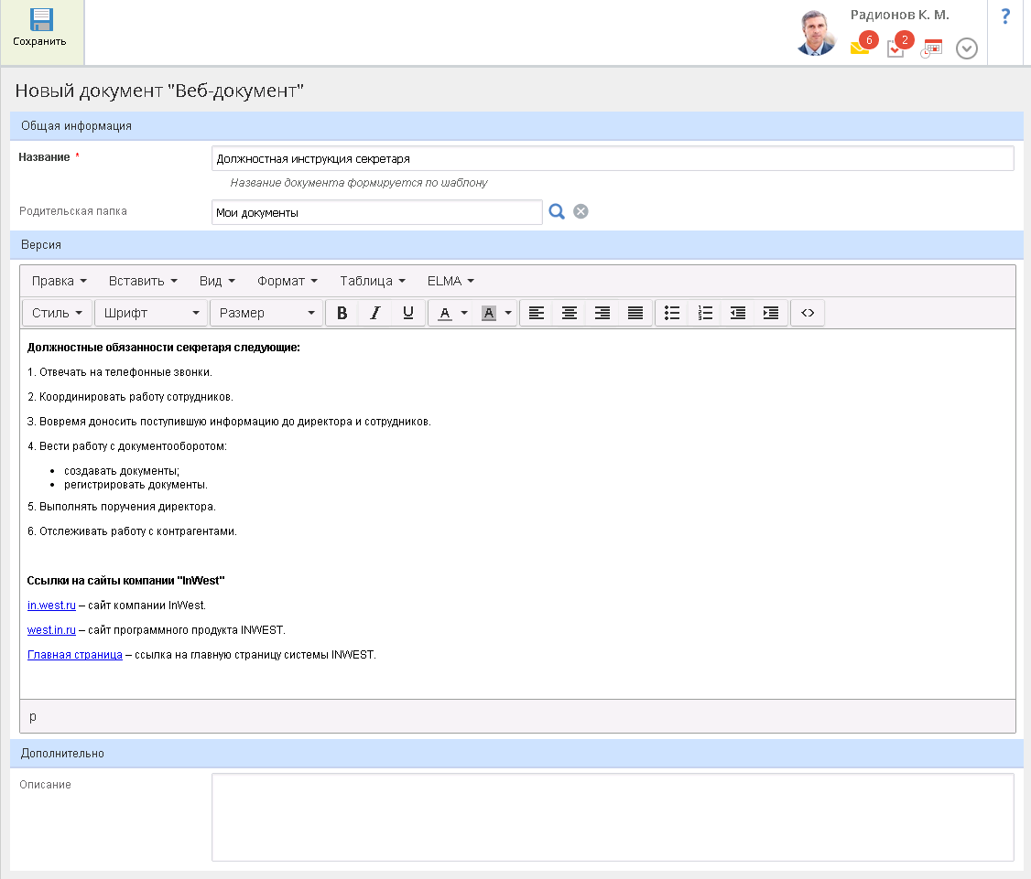
Task: Open the Вставить menu
Action: pyautogui.click(x=143, y=281)
